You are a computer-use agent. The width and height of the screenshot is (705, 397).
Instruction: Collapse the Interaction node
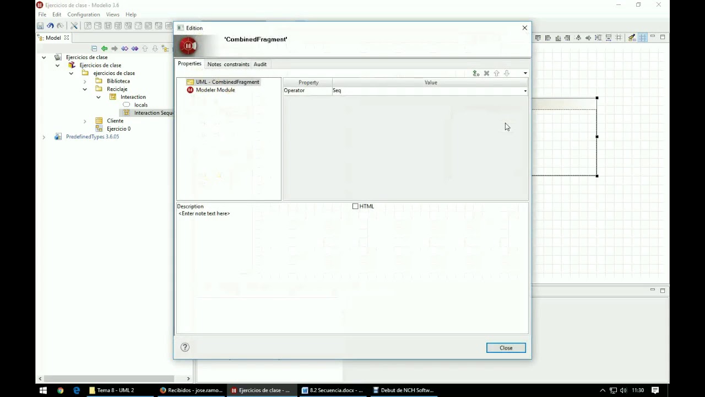pyautogui.click(x=98, y=97)
